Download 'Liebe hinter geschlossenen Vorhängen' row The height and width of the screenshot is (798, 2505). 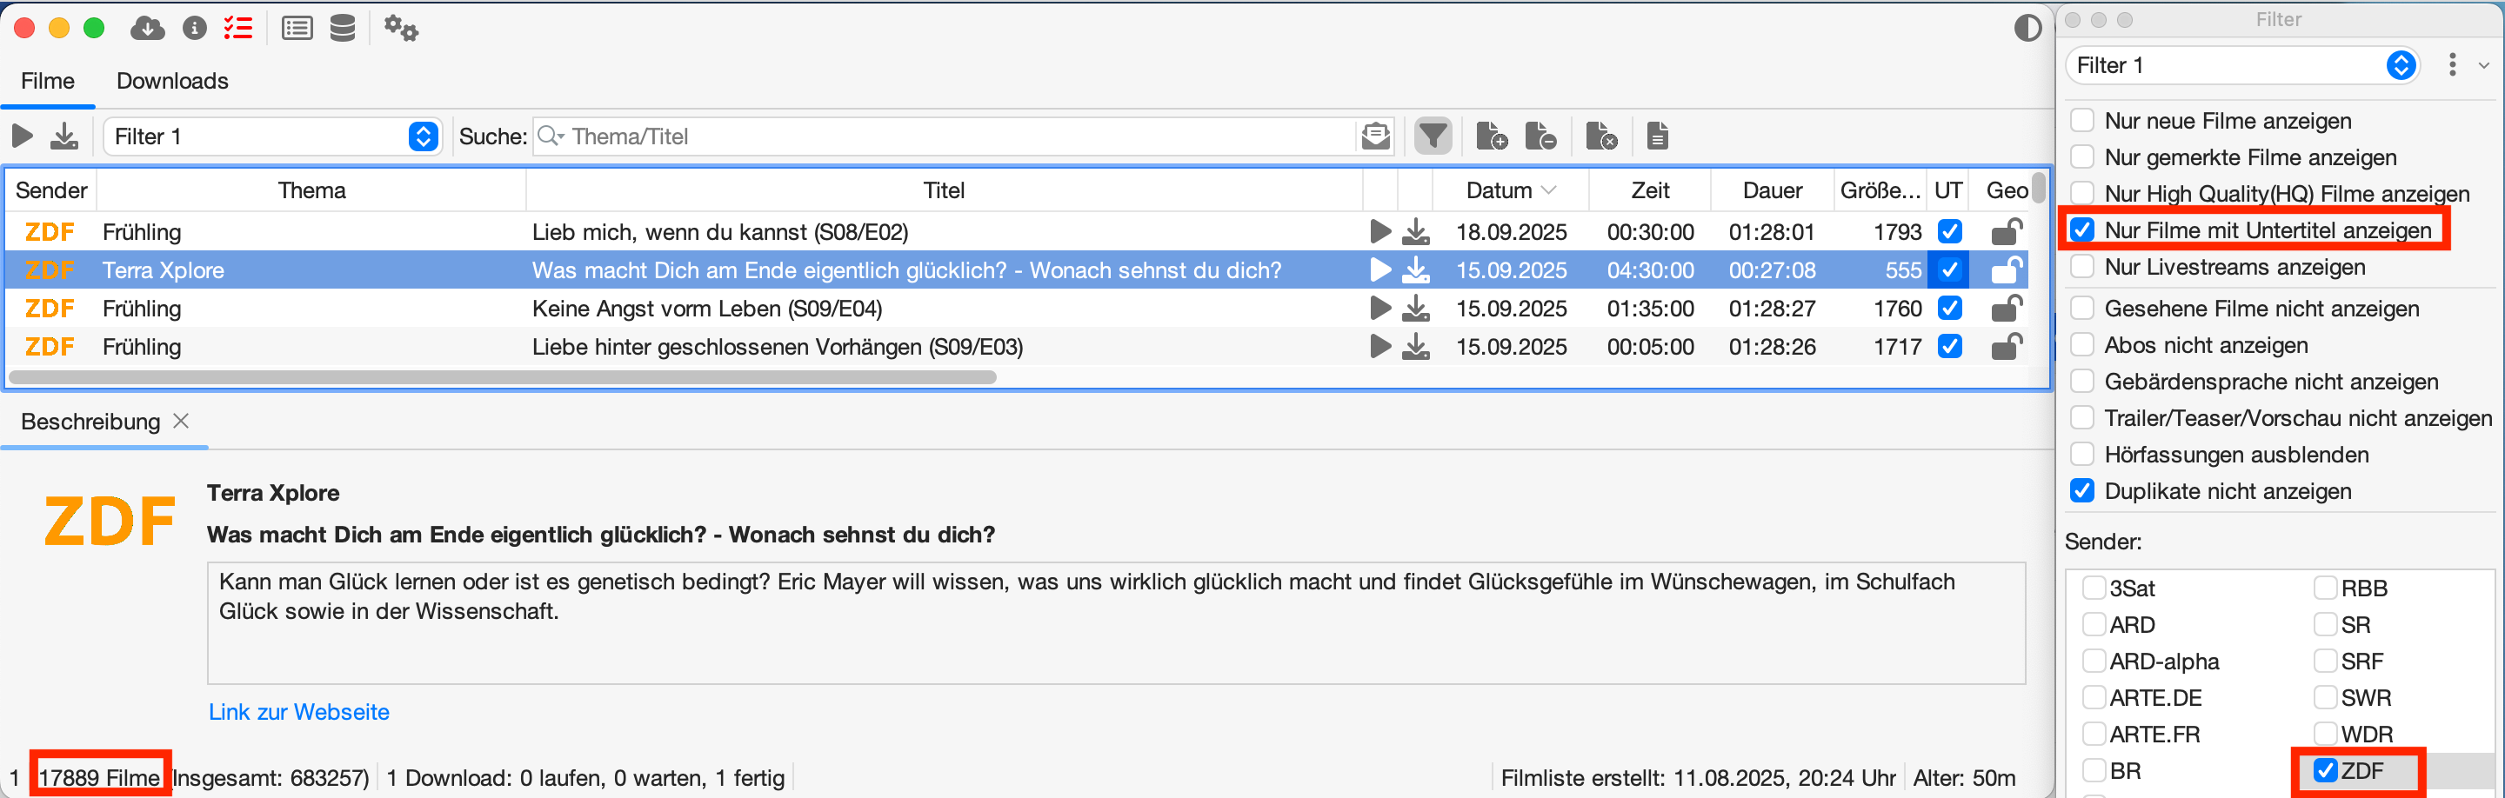point(1416,346)
